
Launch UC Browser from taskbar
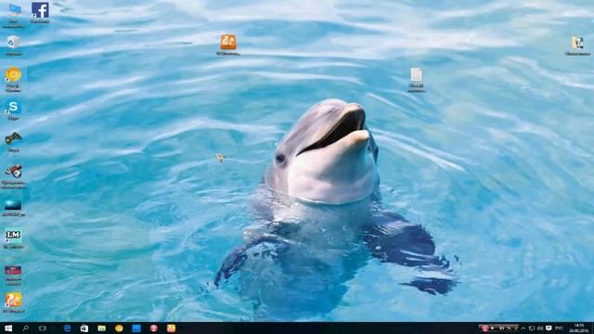(171, 328)
